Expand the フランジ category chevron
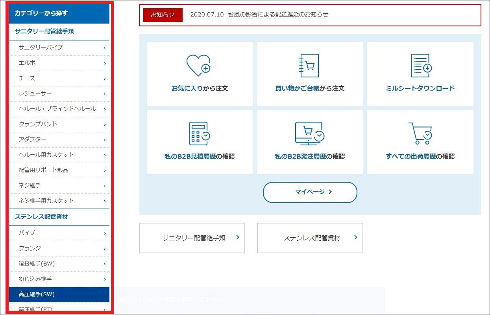The width and height of the screenshot is (490, 315). [104, 249]
